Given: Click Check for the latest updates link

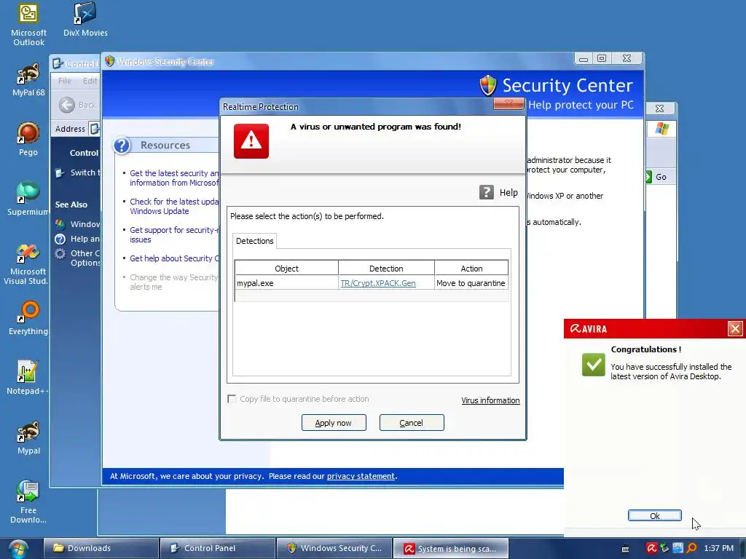Looking at the screenshot, I should coord(173,206).
